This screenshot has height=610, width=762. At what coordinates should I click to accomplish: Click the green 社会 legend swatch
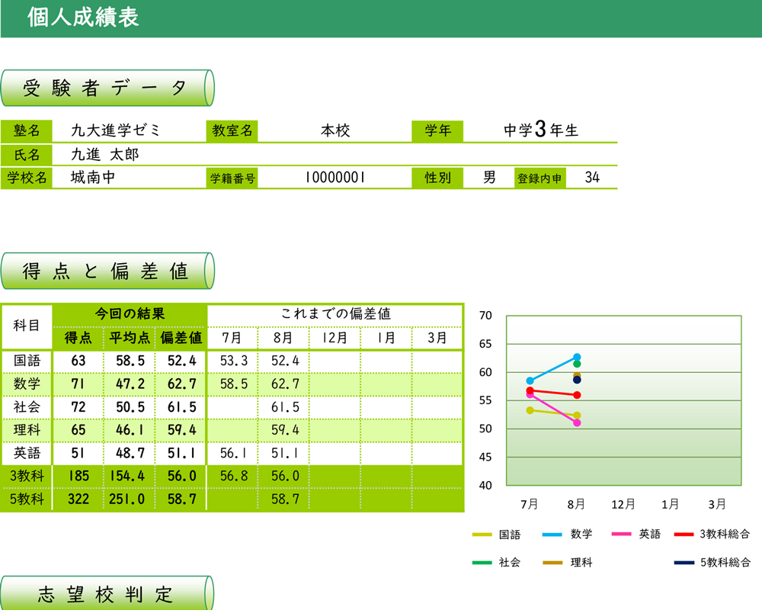[x=482, y=563]
